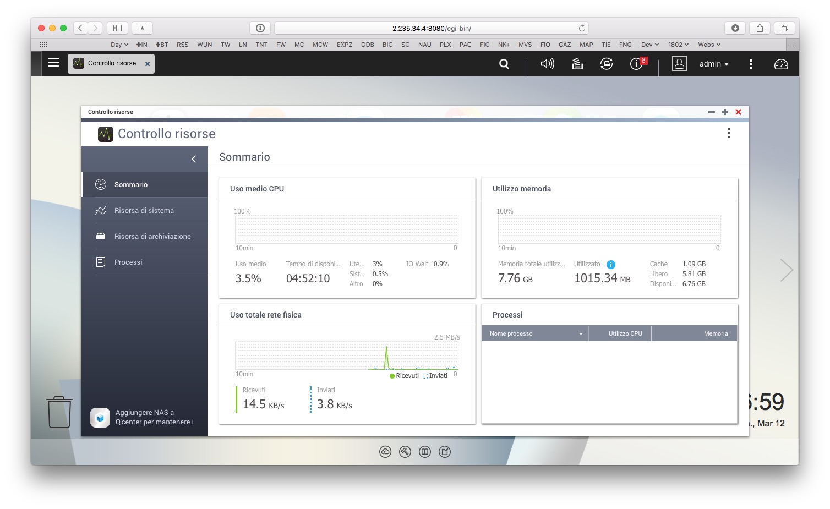Collapse the Controllo risorse sidebar
Screen dimensions: 830x509
click(x=194, y=159)
